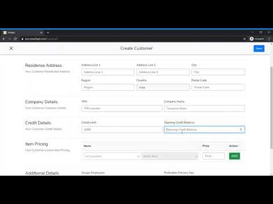Screen dimensions: 273x204
Task: Click the Company Name field
Action: pos(204,108)
